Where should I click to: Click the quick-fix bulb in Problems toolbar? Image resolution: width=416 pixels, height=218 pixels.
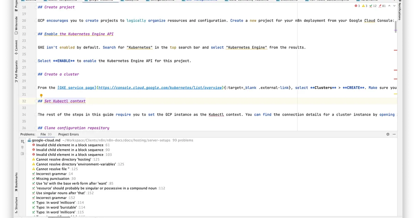(x=23, y=147)
